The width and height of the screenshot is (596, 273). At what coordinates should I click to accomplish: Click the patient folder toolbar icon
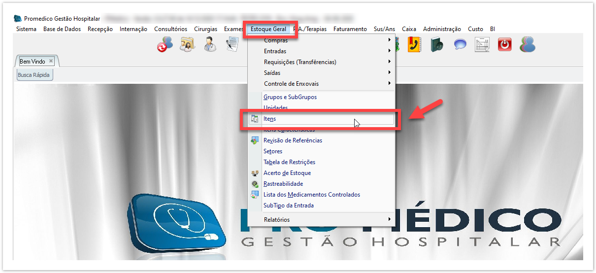point(187,45)
